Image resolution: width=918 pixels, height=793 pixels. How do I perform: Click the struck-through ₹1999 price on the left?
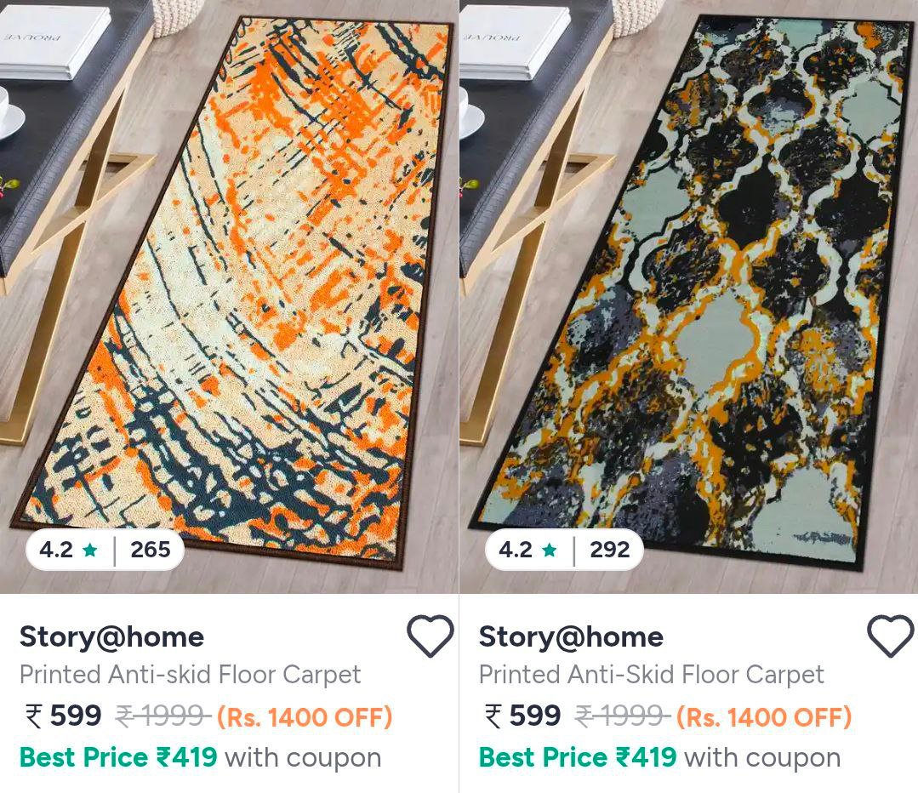pos(163,716)
